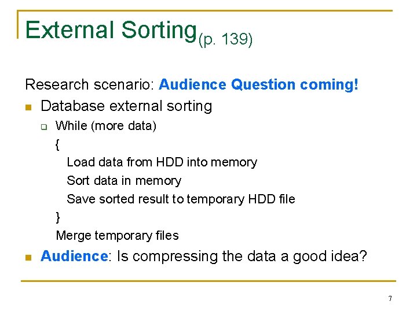The image size is (417, 312).
Task: Click the square bullet beside the Audience line
Action: point(28,257)
